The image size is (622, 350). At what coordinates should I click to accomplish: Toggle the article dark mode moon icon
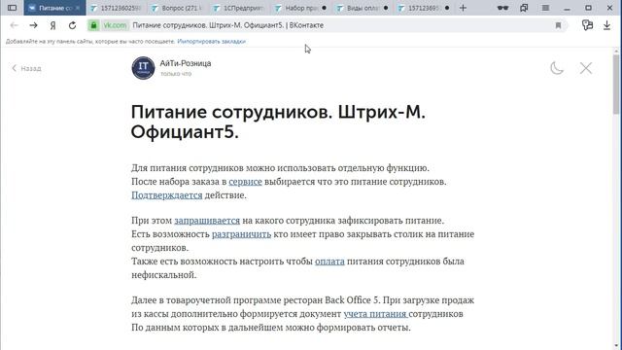coord(557,68)
